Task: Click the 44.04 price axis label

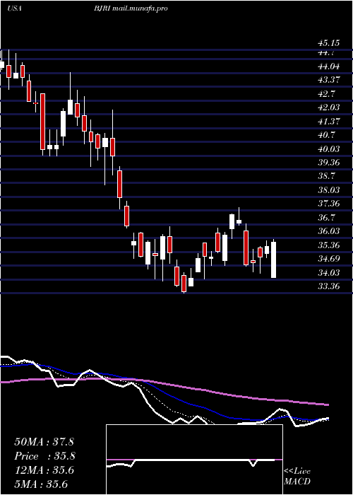Action: (328, 66)
